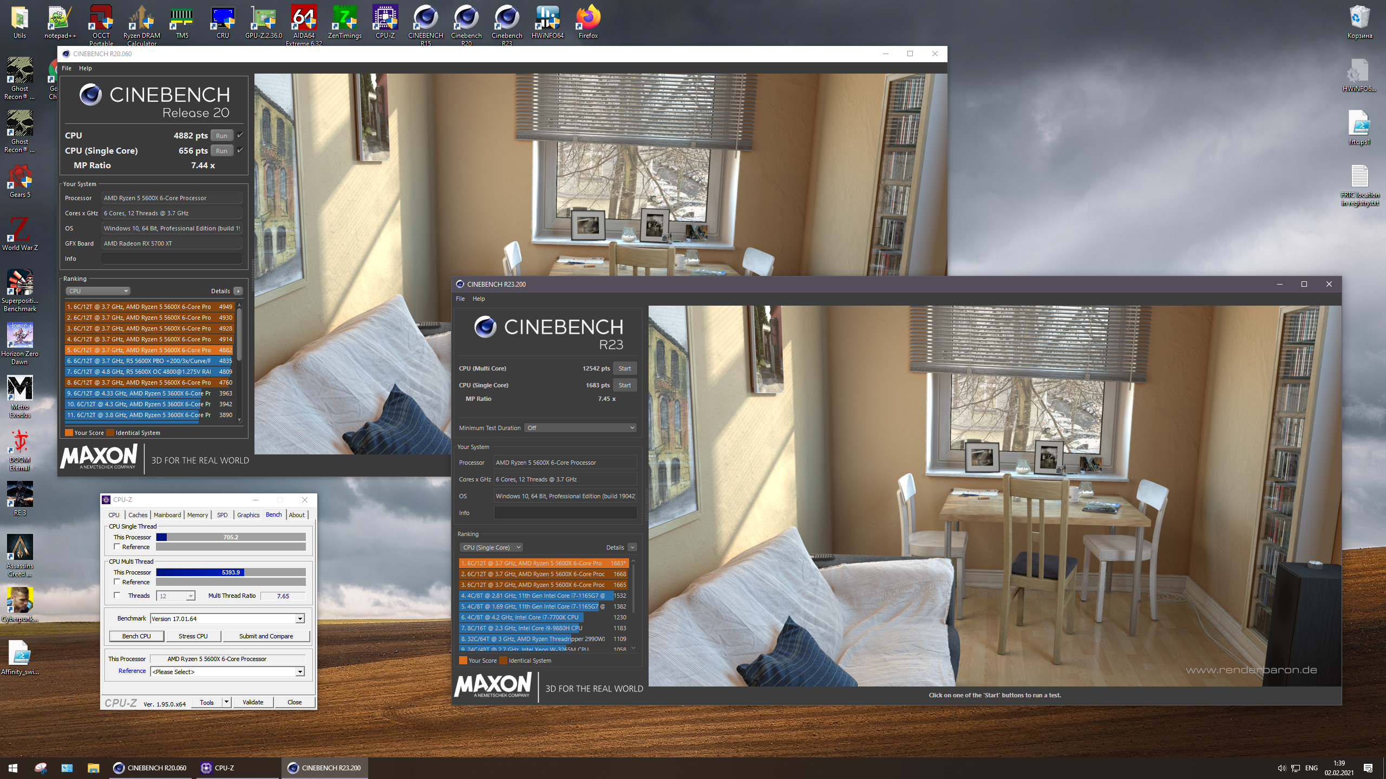Open the Minimum Test Duration dropdown

tap(579, 428)
